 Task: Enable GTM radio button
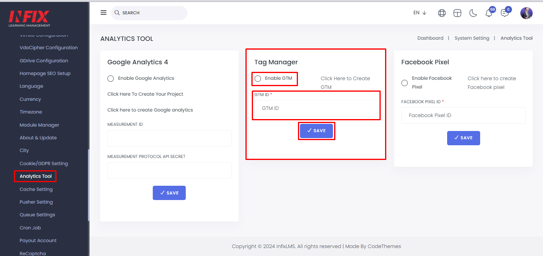[x=258, y=79]
